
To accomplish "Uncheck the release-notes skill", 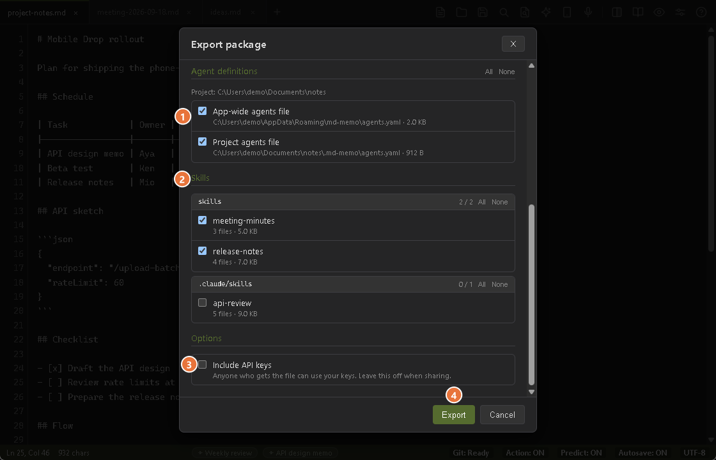I will [202, 250].
